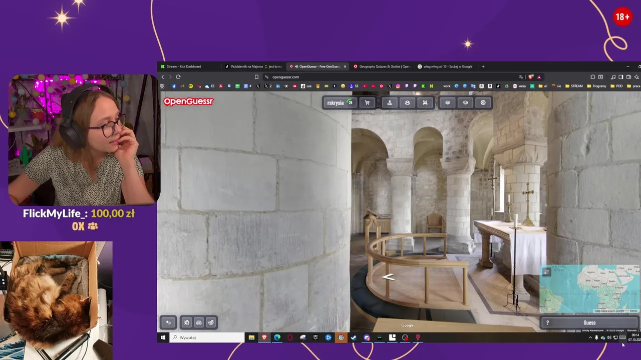Open the Instagram bookmark
641x360 pixels.
pyautogui.click(x=398, y=86)
